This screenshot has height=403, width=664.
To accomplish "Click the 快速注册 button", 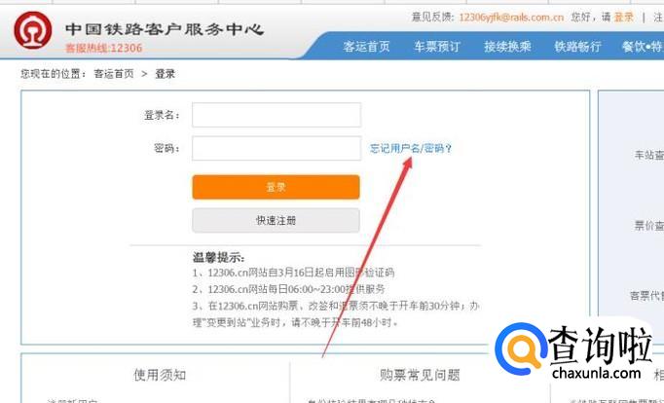I will click(x=277, y=220).
